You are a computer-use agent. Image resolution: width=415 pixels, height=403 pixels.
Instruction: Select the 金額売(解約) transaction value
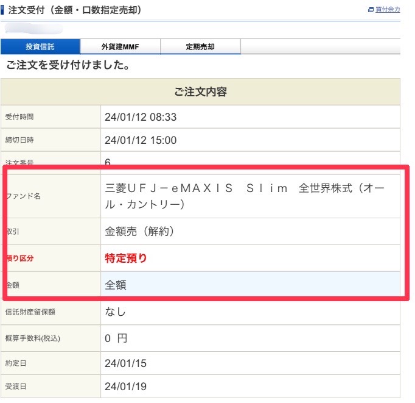point(139,231)
